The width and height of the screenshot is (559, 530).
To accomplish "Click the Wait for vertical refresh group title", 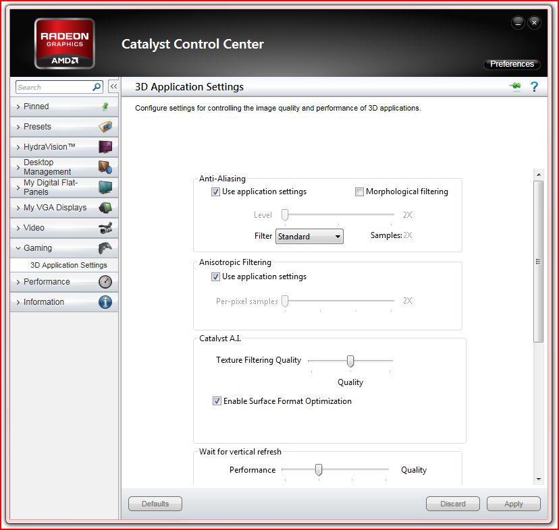I will [x=240, y=452].
